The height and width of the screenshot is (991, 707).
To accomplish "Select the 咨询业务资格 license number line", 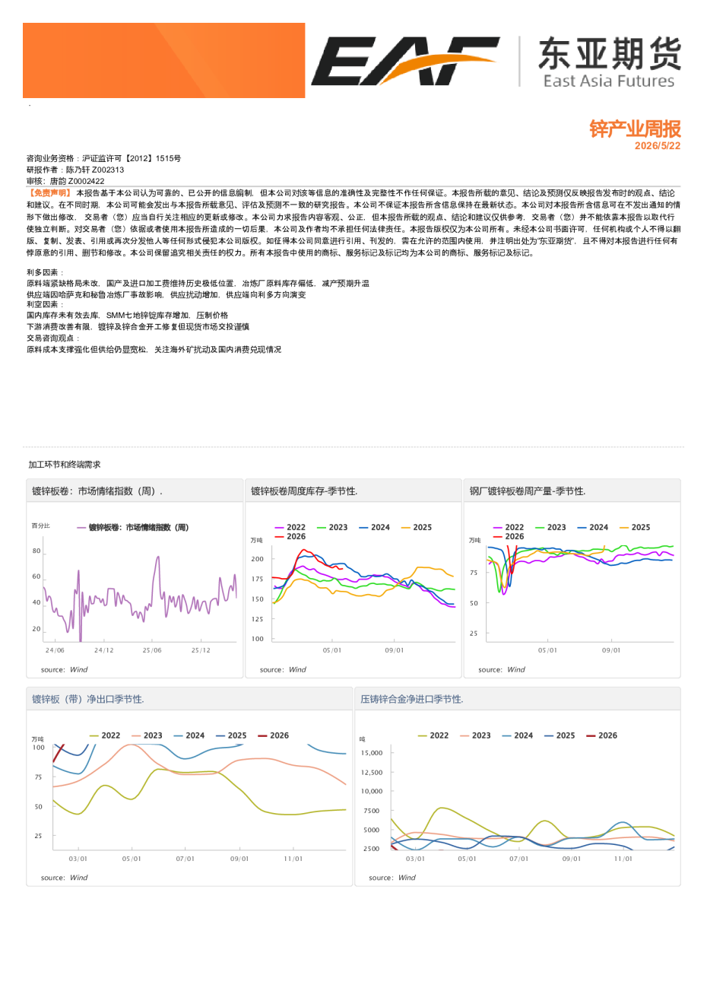I will [x=103, y=158].
